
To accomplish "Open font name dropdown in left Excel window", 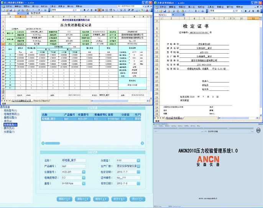I will (x=74, y=10).
